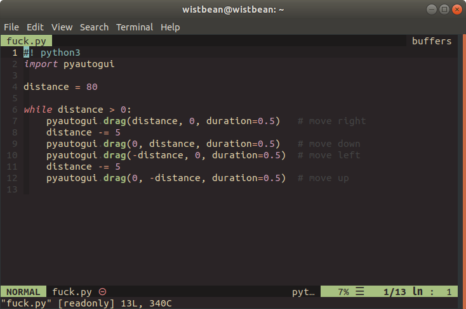Click the wistbean@wistbean window title
The image size is (466, 309).
coord(233,9)
